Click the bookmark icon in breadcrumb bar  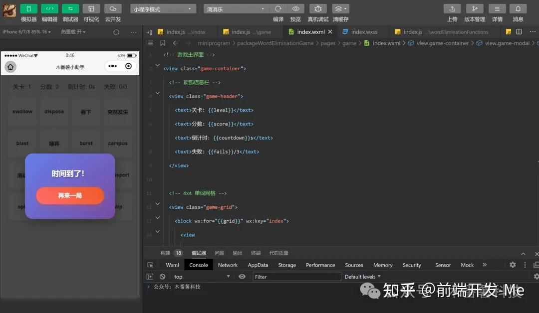(x=163, y=43)
